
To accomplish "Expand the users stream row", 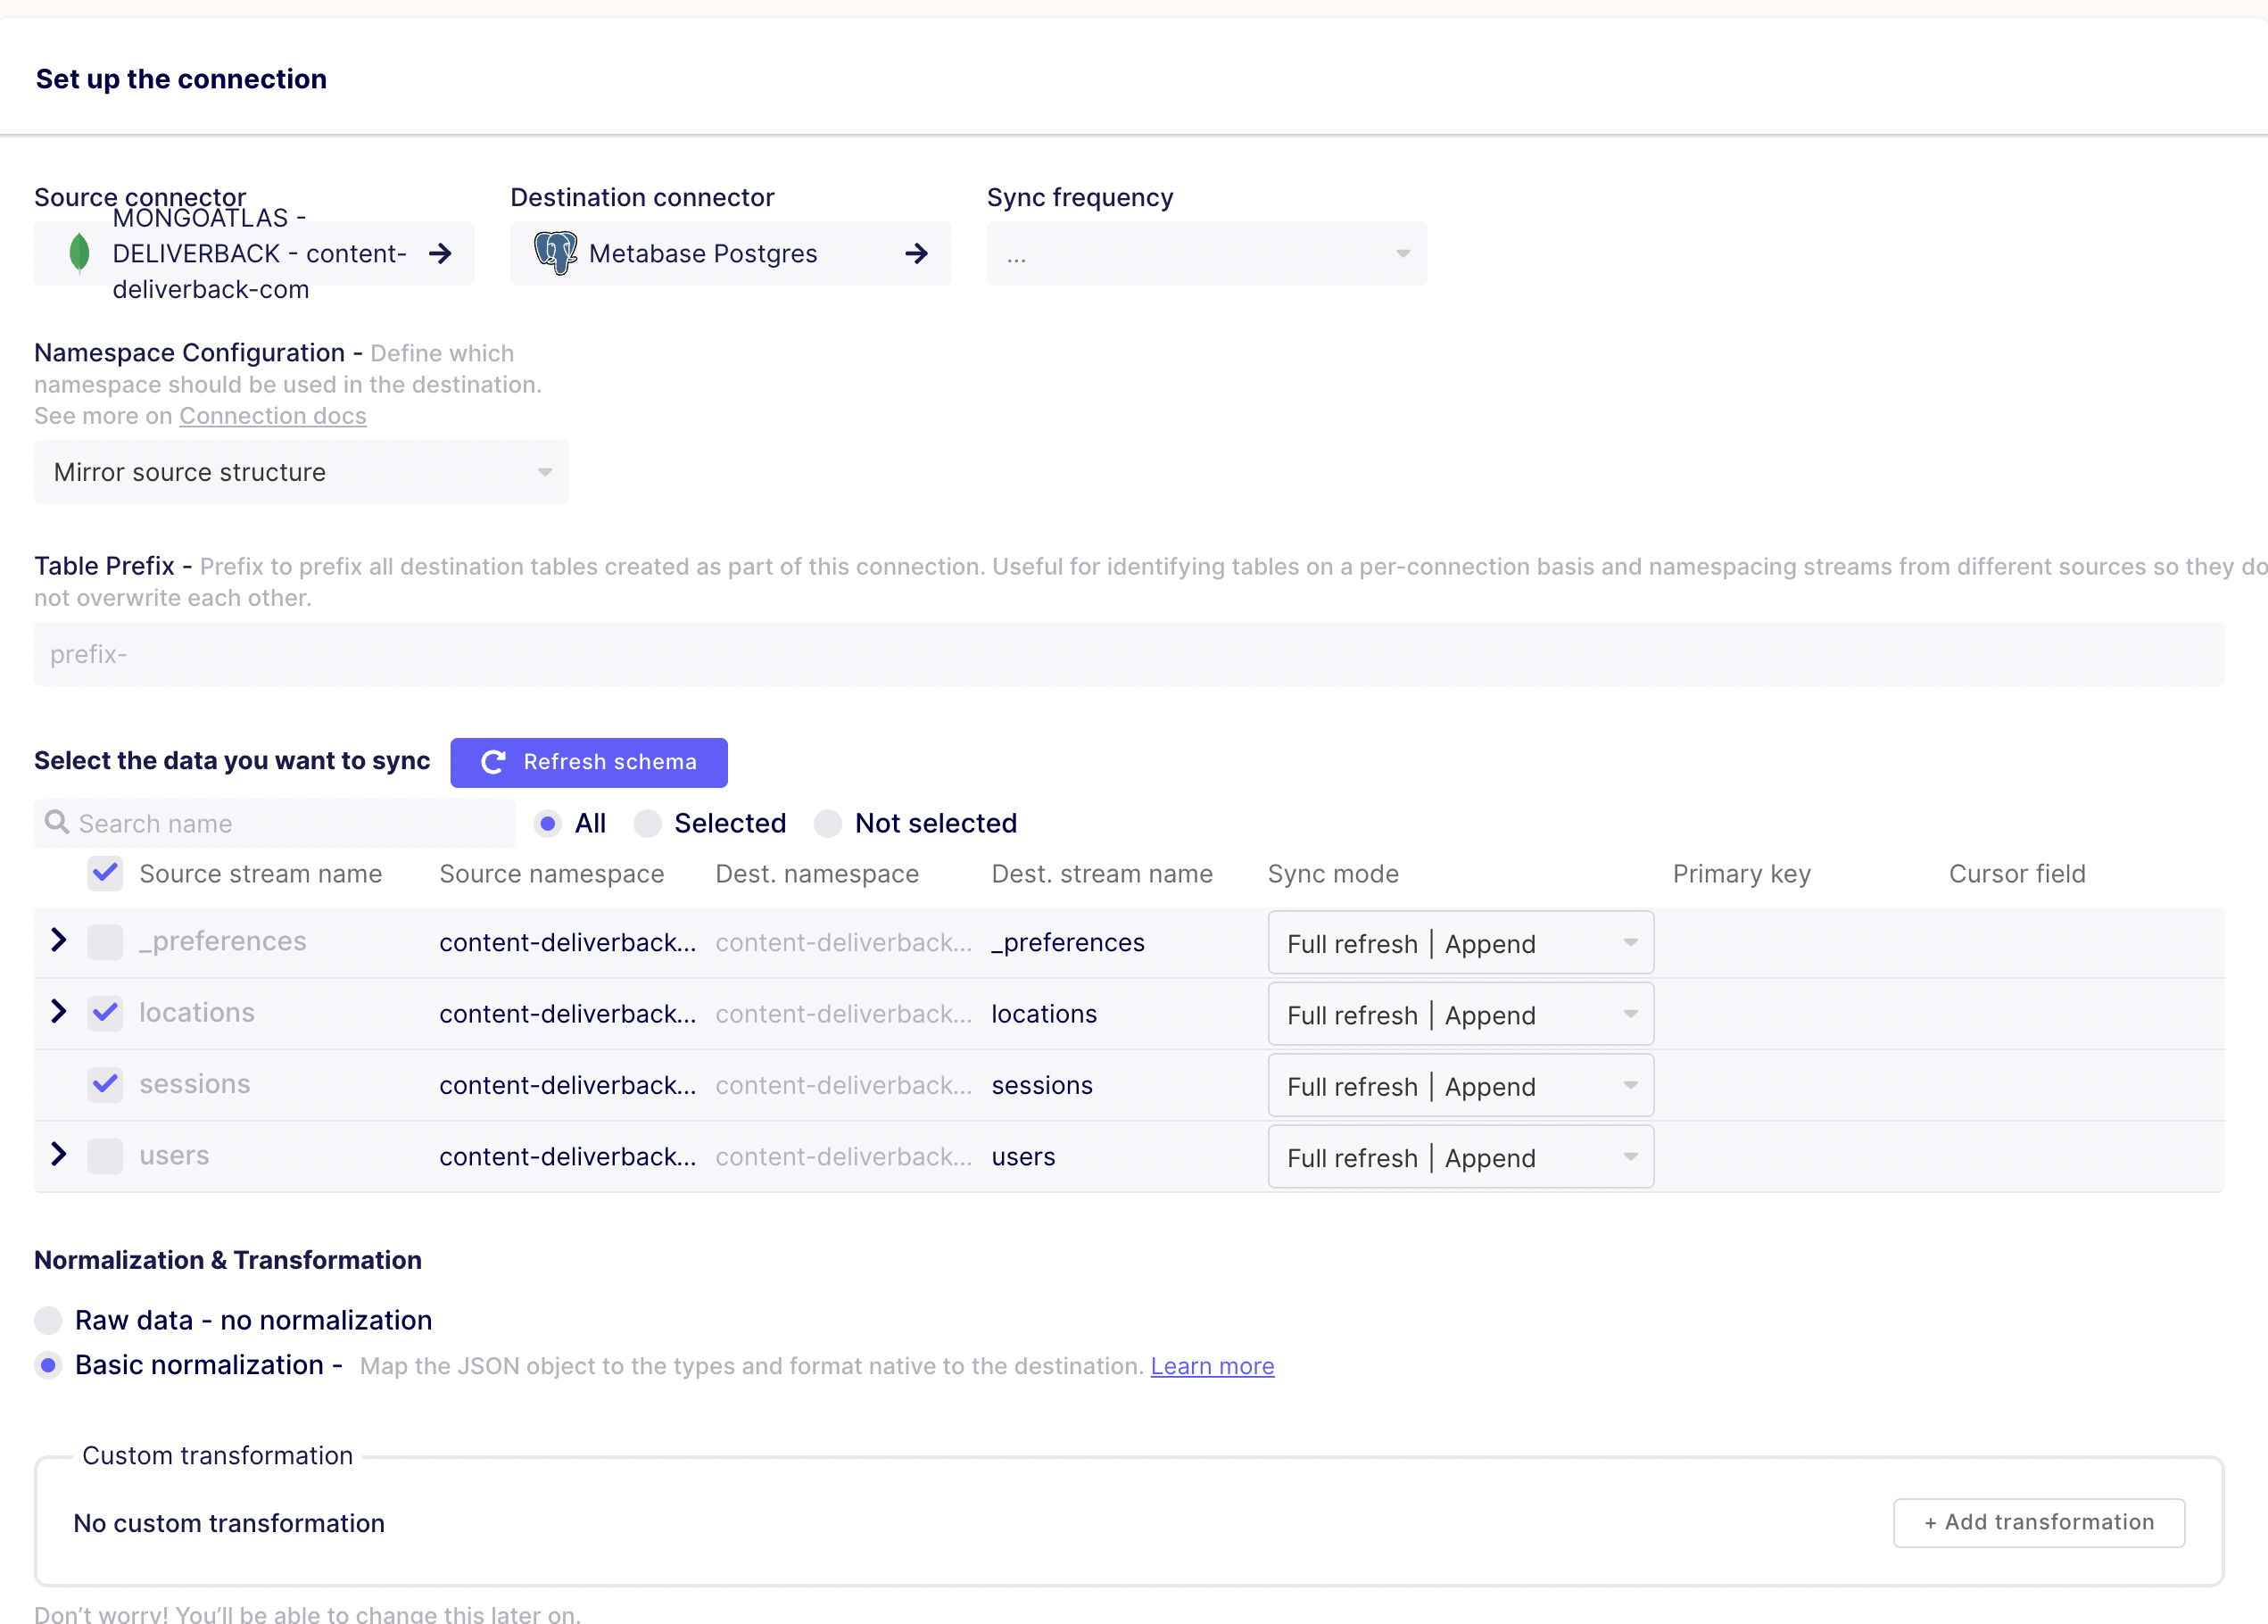I will pos(59,1155).
